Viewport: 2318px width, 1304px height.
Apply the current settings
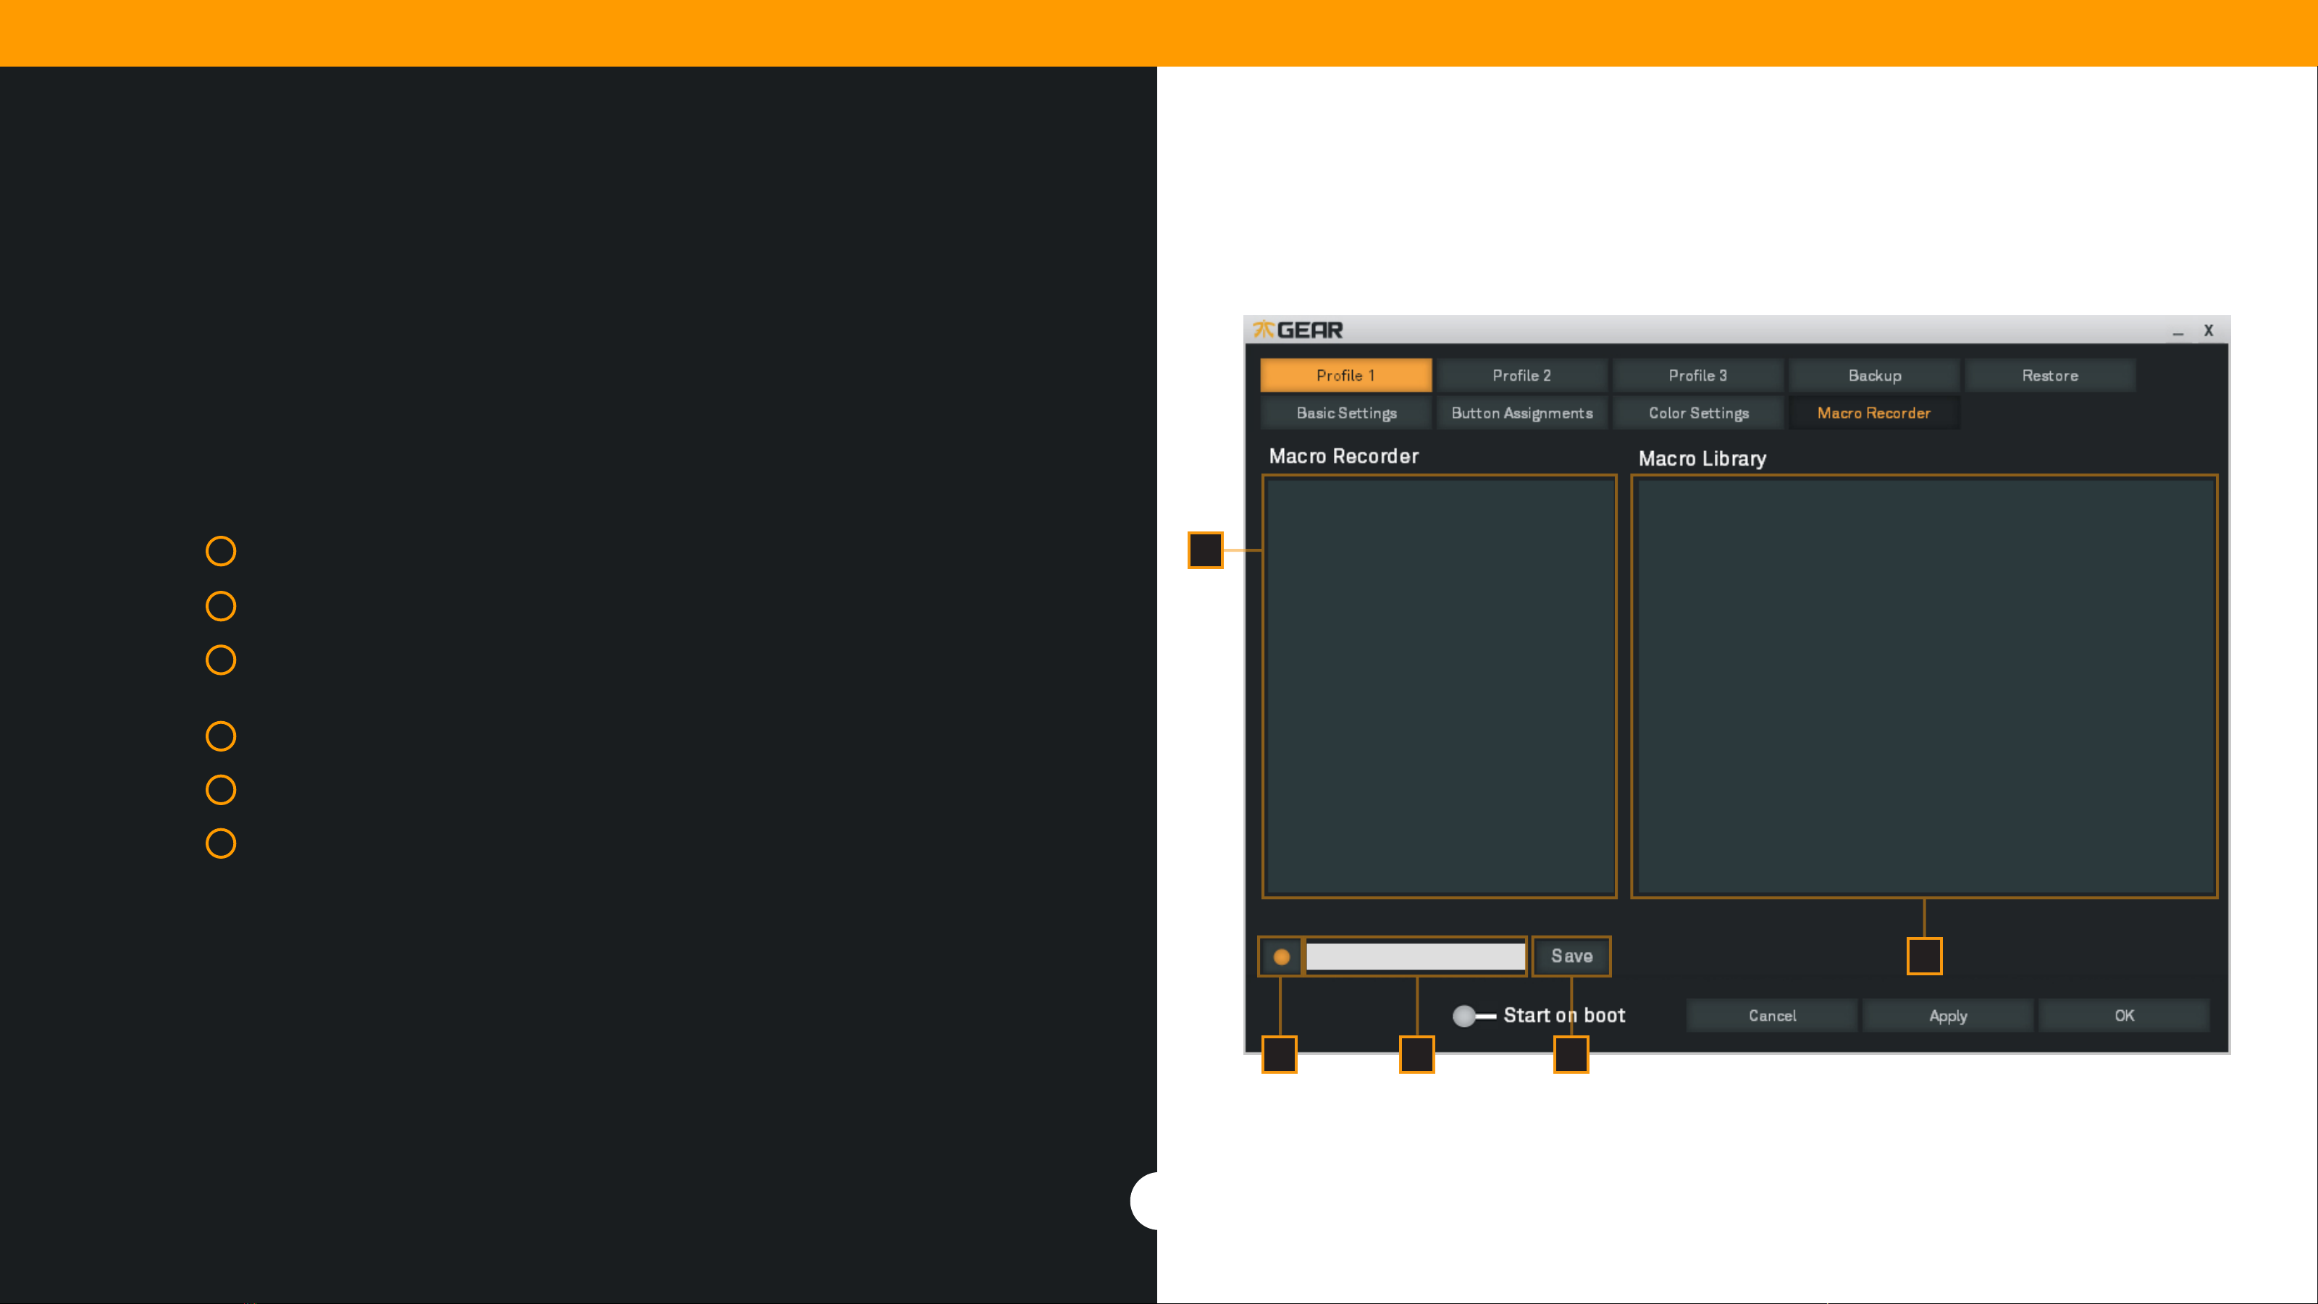pyautogui.click(x=1948, y=1016)
